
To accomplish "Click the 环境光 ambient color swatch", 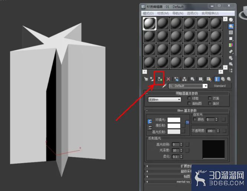I will [174, 120].
